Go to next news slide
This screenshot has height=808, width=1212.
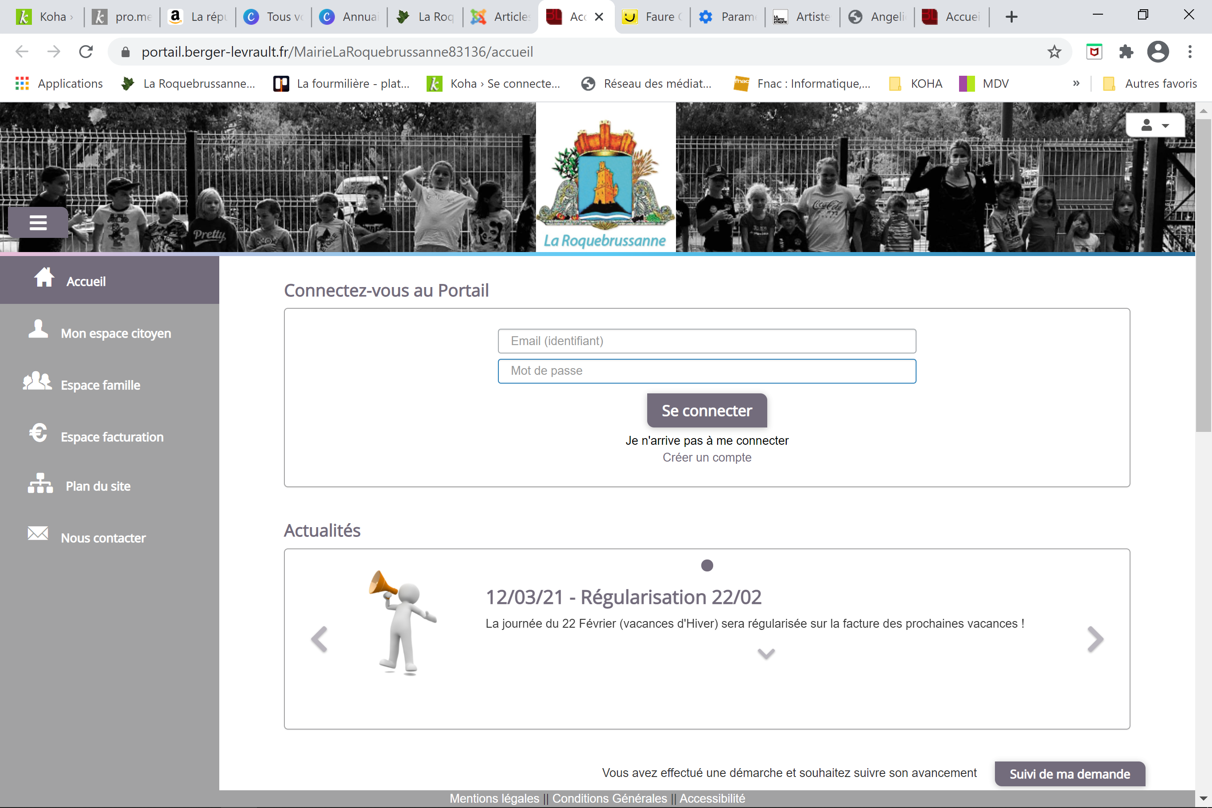point(1095,640)
